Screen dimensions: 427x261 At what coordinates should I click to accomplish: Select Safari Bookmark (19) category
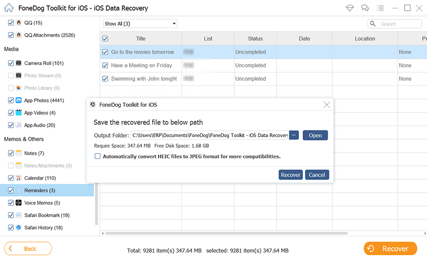[47, 215]
